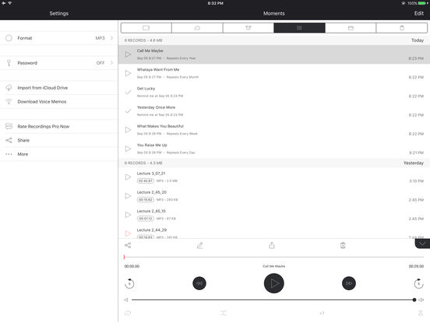
Task: Click the rewind button in player
Action: tap(199, 283)
